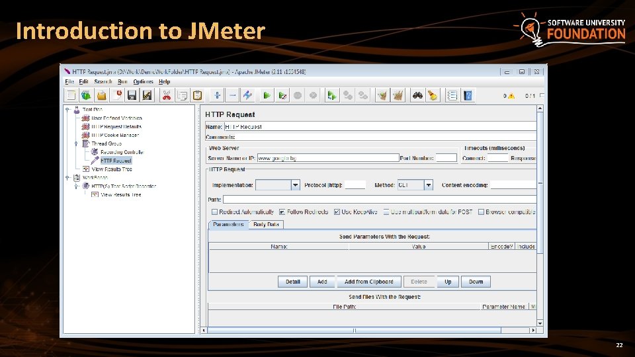Select HTTP Cookie Manager in the tree

click(115, 135)
